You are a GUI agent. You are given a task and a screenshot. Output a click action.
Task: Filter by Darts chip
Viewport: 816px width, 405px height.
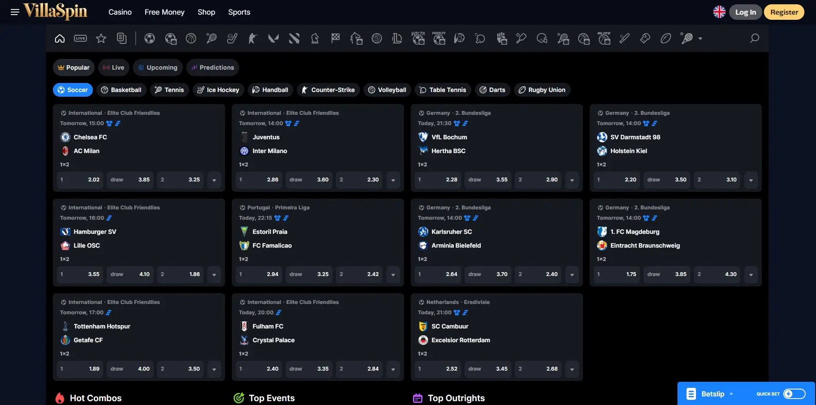click(493, 90)
